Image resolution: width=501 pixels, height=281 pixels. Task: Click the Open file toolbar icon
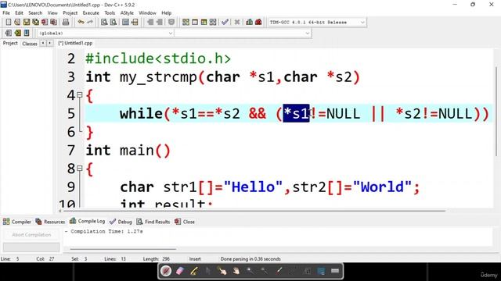pos(17,22)
